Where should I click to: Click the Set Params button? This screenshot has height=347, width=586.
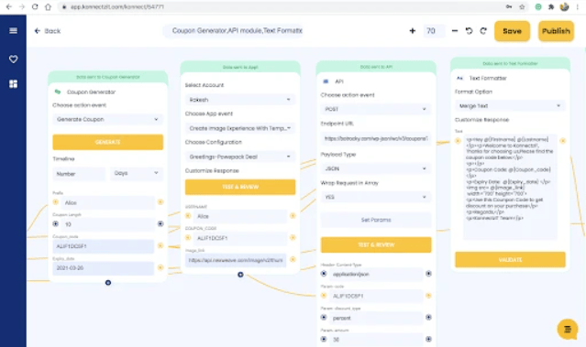pos(376,220)
